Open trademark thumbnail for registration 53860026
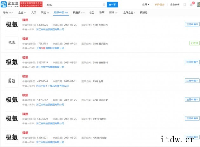This screenshot has height=147, width=200. click(x=12, y=24)
